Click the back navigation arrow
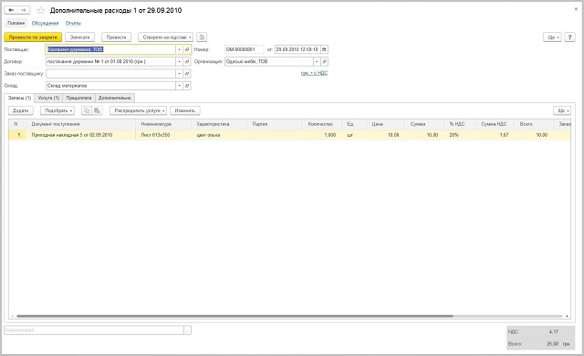The image size is (584, 356). pyautogui.click(x=11, y=10)
